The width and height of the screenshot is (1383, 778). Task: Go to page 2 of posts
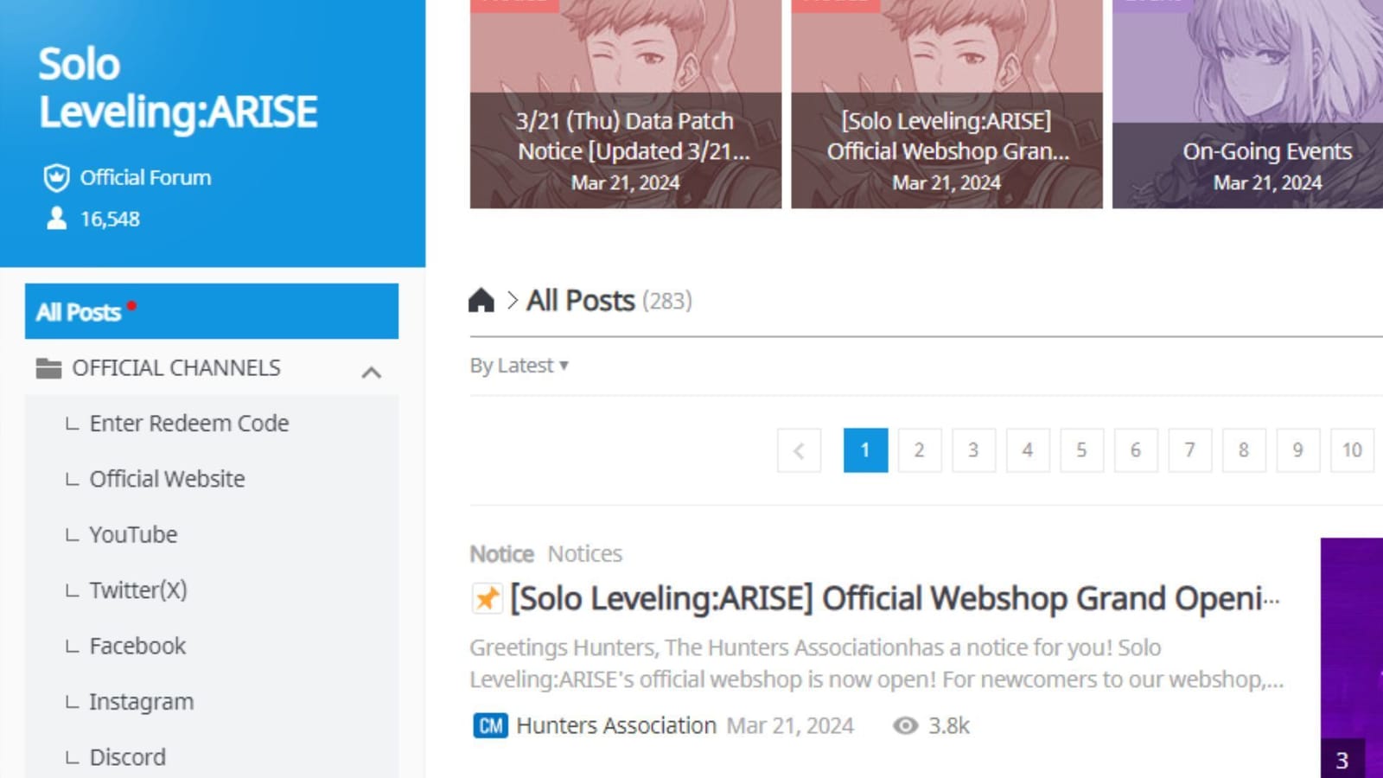(x=919, y=450)
